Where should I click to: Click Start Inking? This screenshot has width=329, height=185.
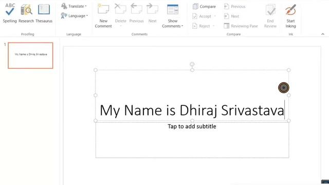point(290,16)
